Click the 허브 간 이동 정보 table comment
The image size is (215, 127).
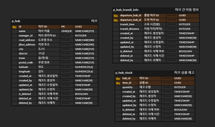click(187, 9)
